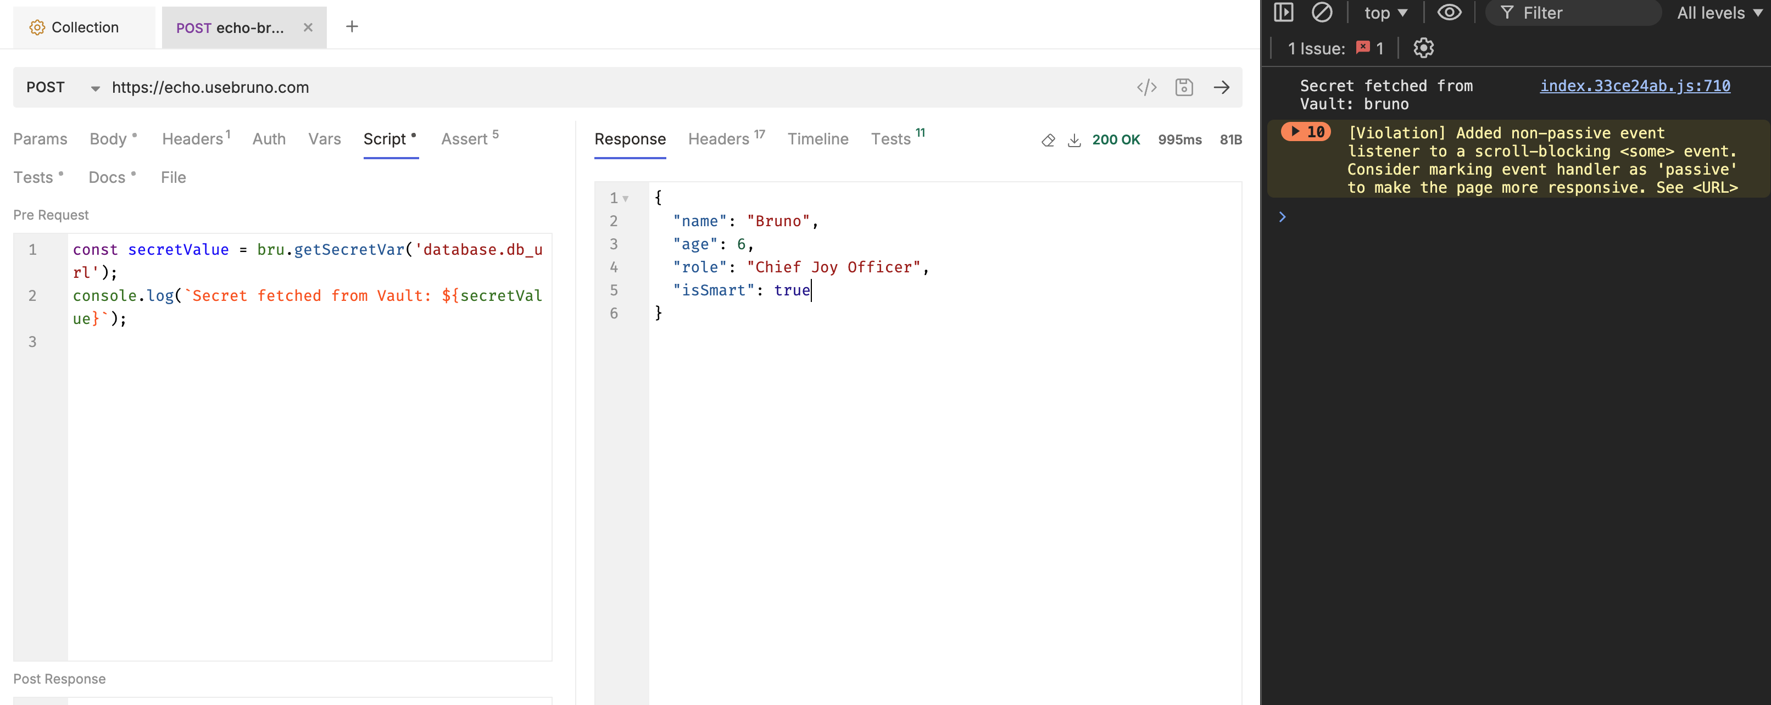
Task: Add a new request tab
Action: [352, 27]
